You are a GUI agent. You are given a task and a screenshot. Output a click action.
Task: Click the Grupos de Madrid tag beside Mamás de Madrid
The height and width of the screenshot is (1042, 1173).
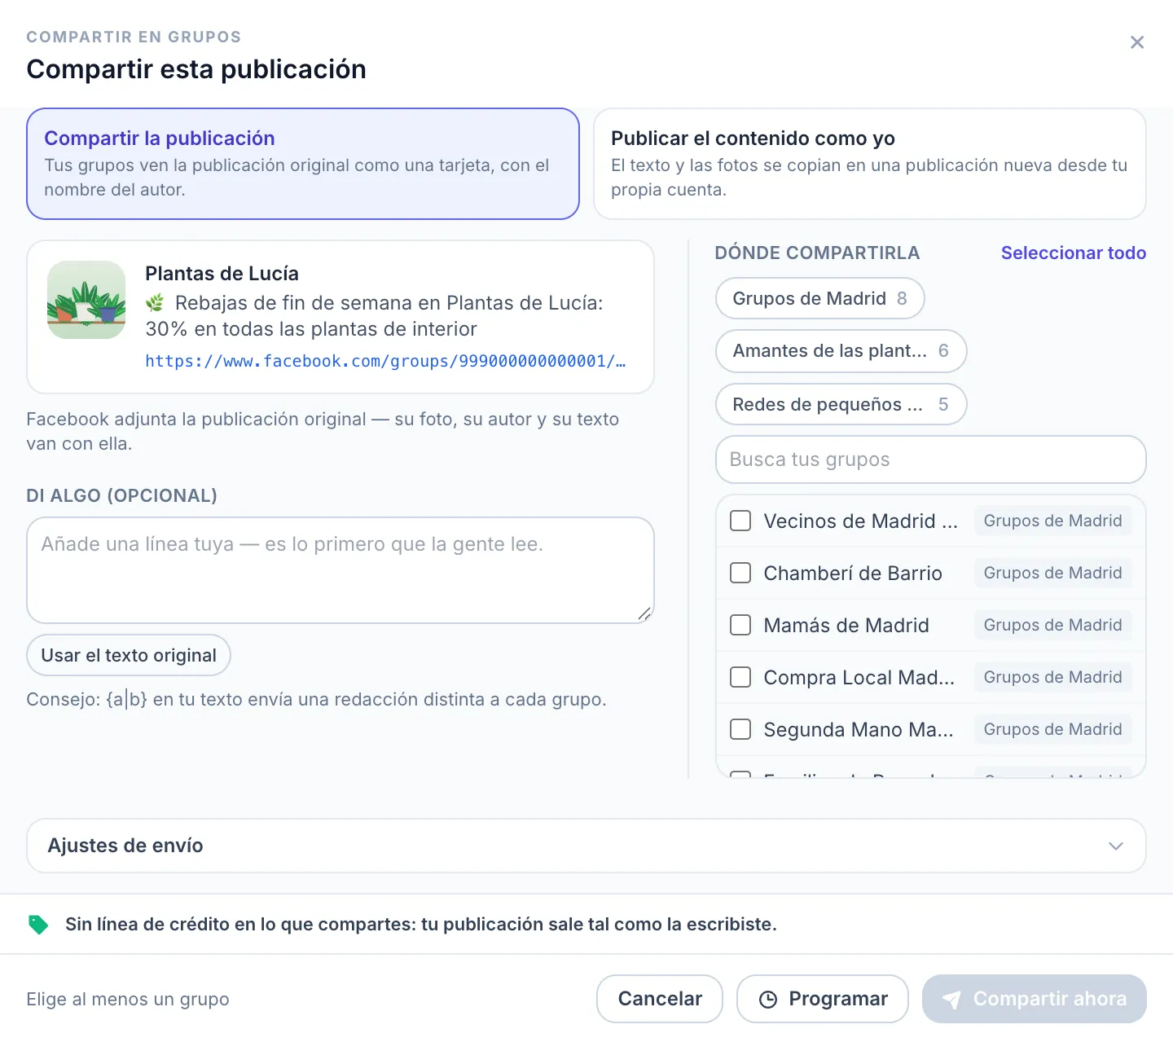tap(1052, 625)
